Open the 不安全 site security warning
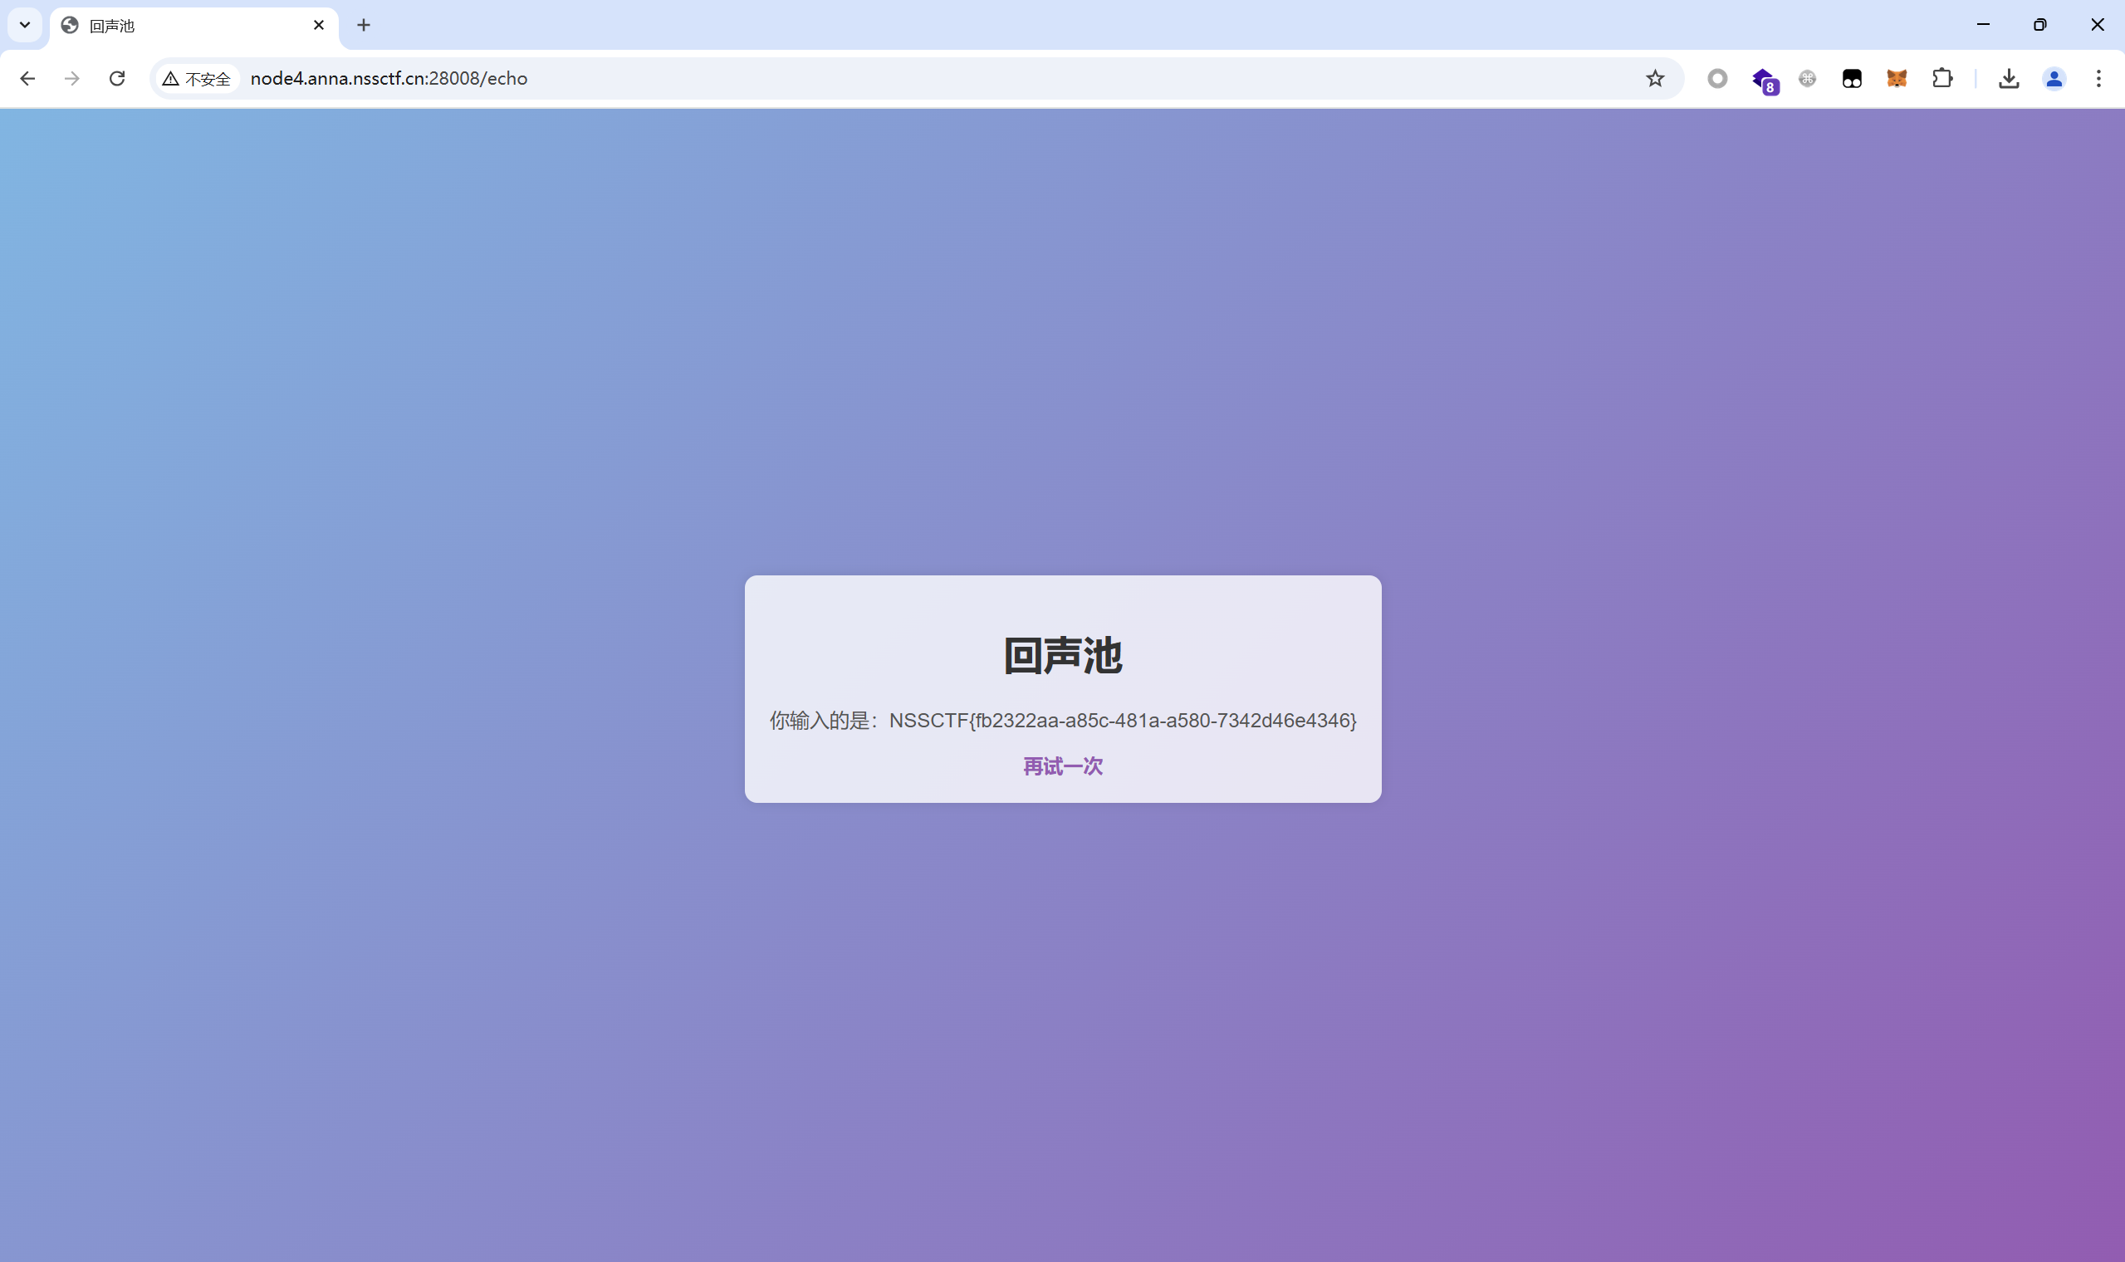The height and width of the screenshot is (1262, 2125). [x=198, y=79]
